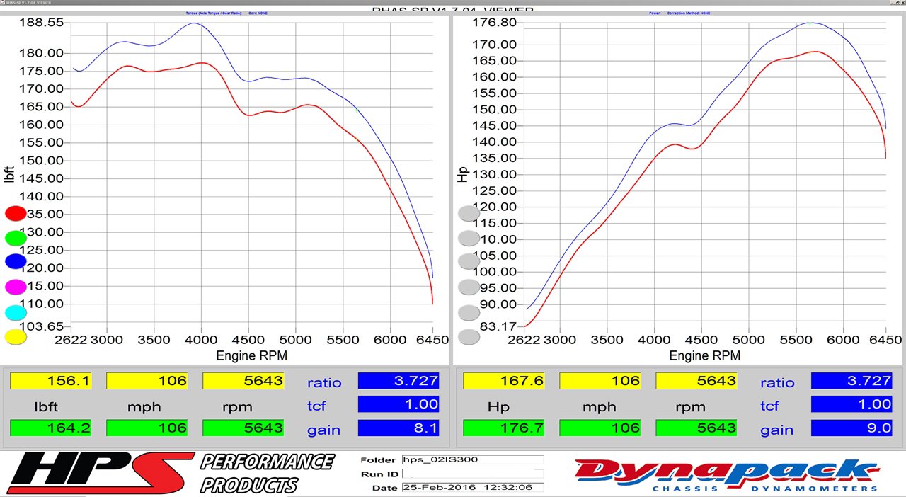Click the Dynapack Chassis Dynamometers logo
Screen dimensions: 906x497
point(726,474)
